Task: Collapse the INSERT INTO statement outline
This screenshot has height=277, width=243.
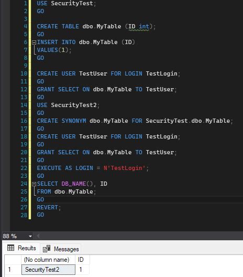Action: click(34, 42)
